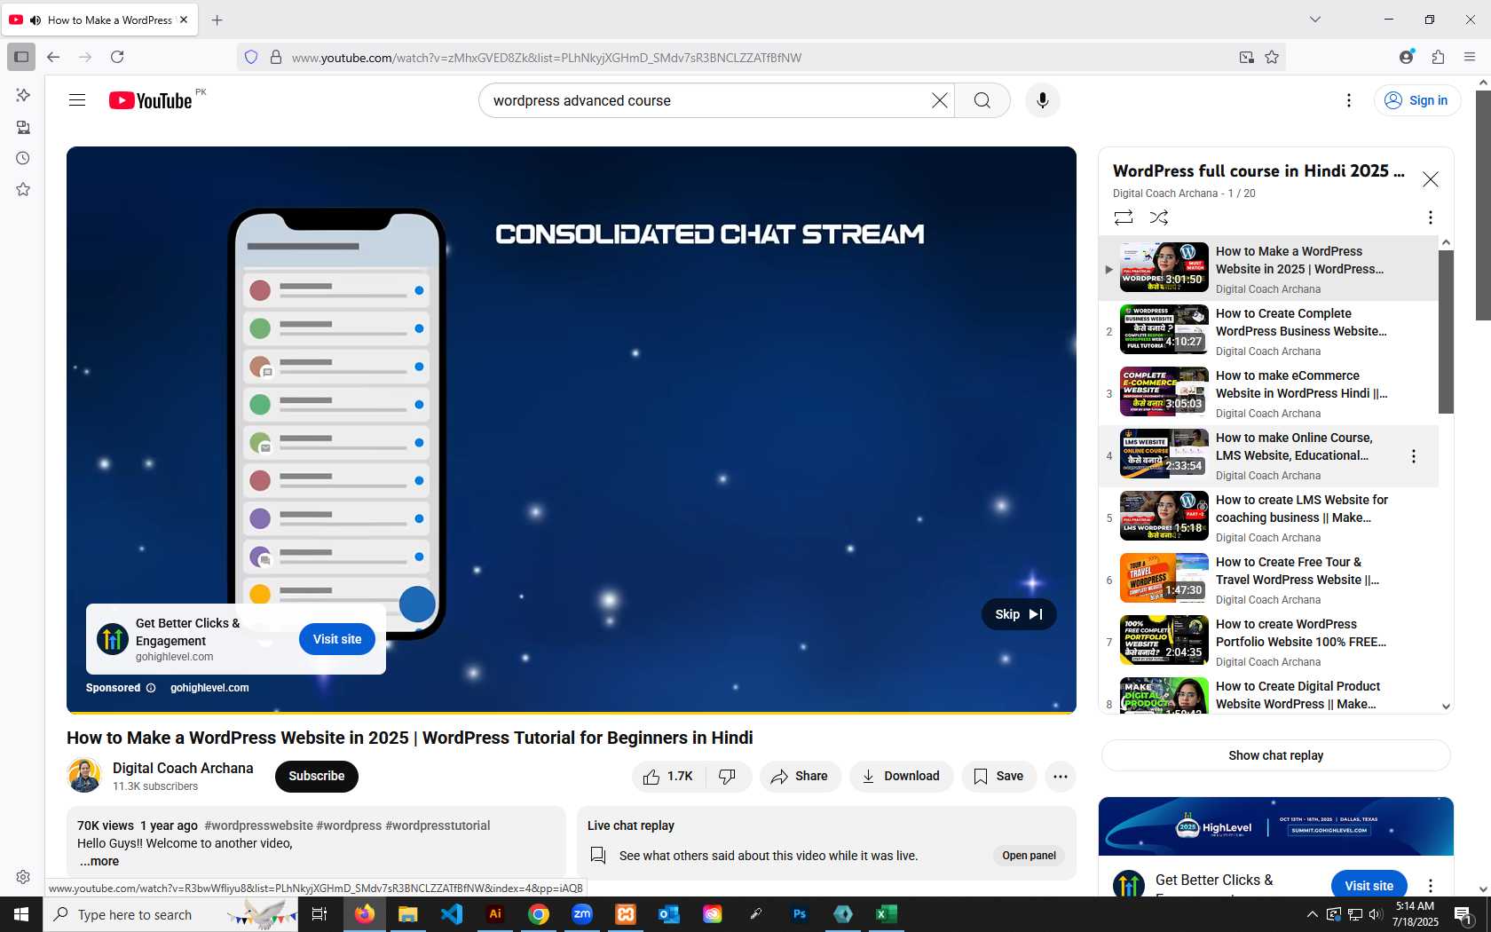Start voice search with the microphone icon

[x=1043, y=100]
